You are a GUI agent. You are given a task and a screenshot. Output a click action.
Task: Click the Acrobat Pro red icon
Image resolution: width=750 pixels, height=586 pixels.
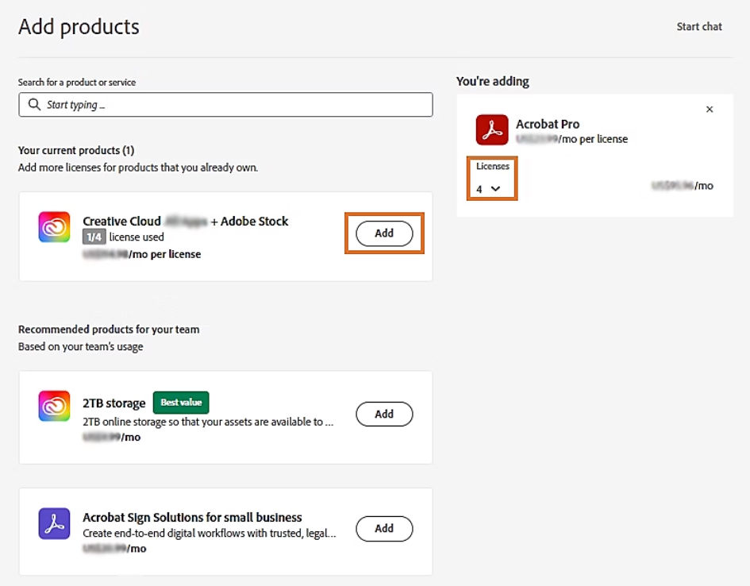[x=492, y=129]
